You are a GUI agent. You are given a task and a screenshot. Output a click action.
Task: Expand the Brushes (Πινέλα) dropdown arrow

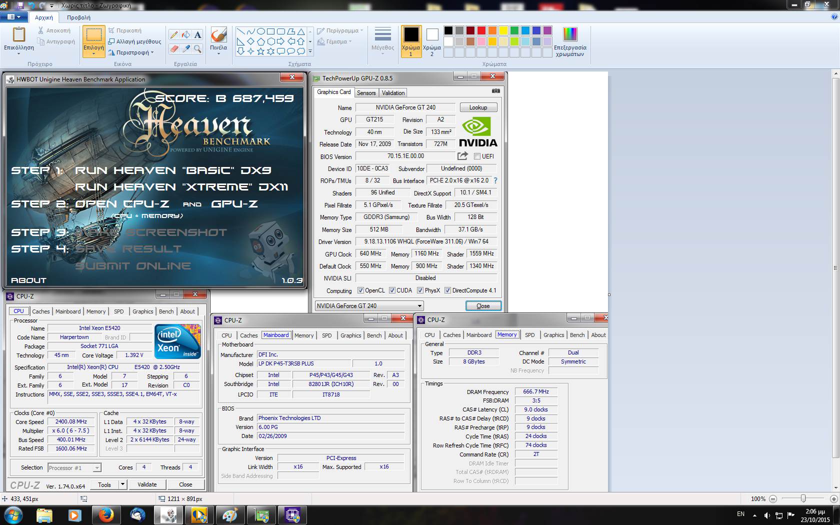point(218,54)
